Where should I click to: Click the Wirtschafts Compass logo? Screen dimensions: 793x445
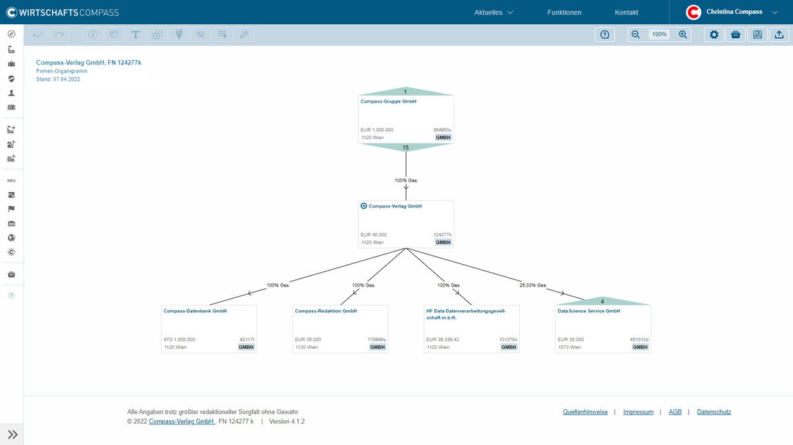point(62,12)
